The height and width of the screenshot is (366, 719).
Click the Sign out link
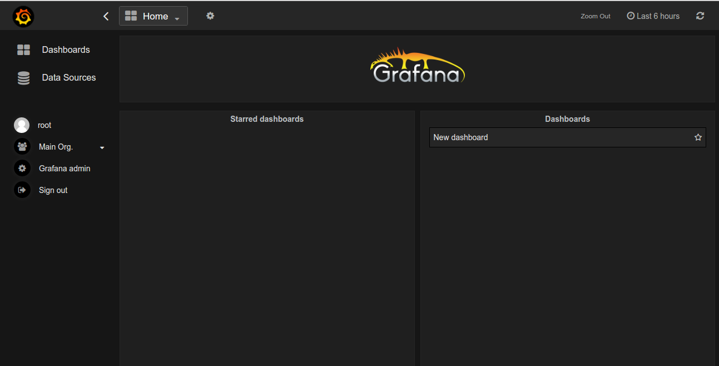[x=53, y=190]
